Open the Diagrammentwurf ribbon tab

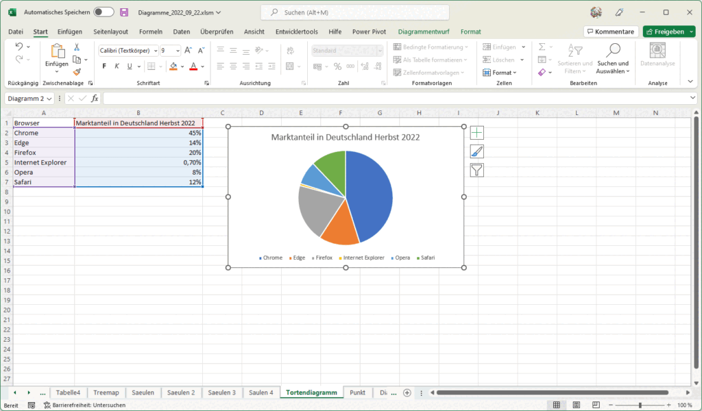point(424,32)
